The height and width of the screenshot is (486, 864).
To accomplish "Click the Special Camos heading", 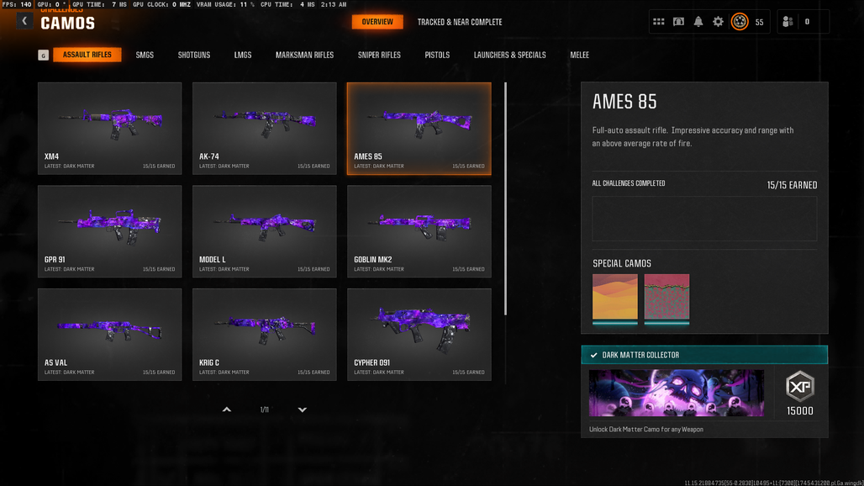I will [x=622, y=263].
